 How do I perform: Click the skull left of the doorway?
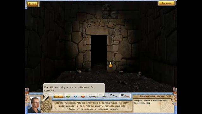[79, 72]
